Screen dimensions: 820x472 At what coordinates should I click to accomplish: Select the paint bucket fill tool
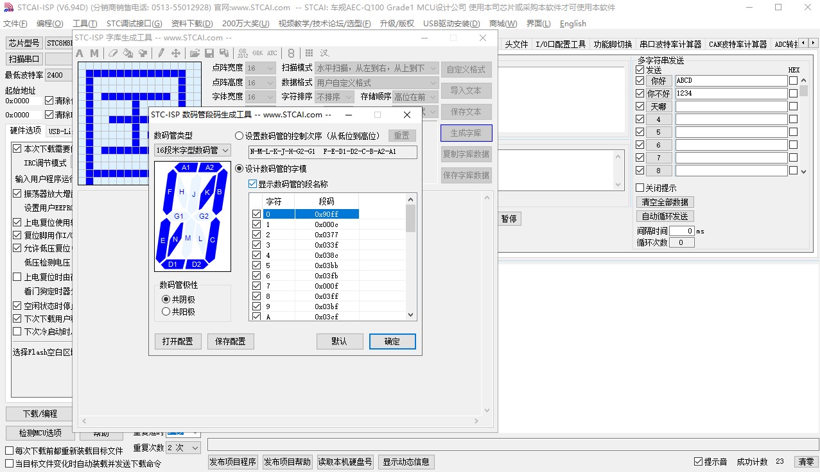pos(128,53)
